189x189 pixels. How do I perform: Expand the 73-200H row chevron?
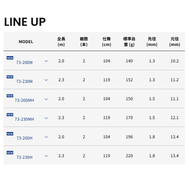coord(46,137)
